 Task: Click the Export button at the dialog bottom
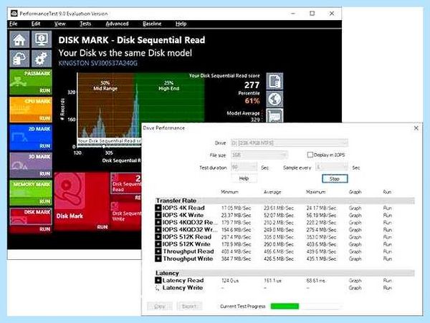point(189,307)
